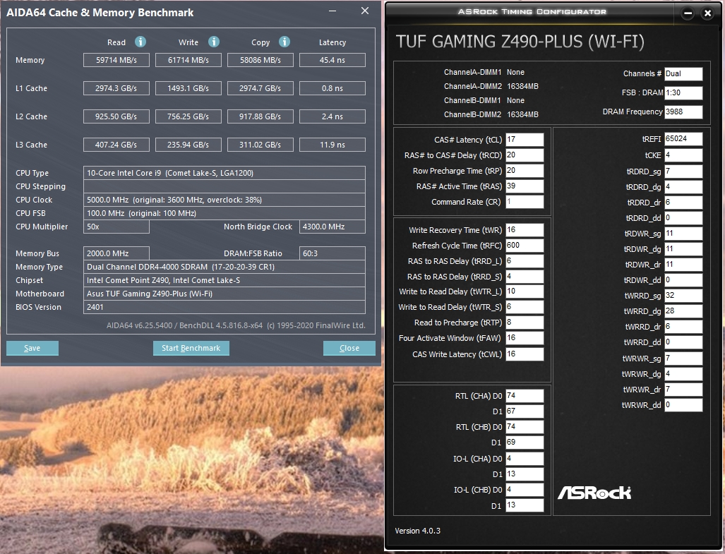Click the RAS# to CAS# Delay (tRCD) field

(x=525, y=155)
